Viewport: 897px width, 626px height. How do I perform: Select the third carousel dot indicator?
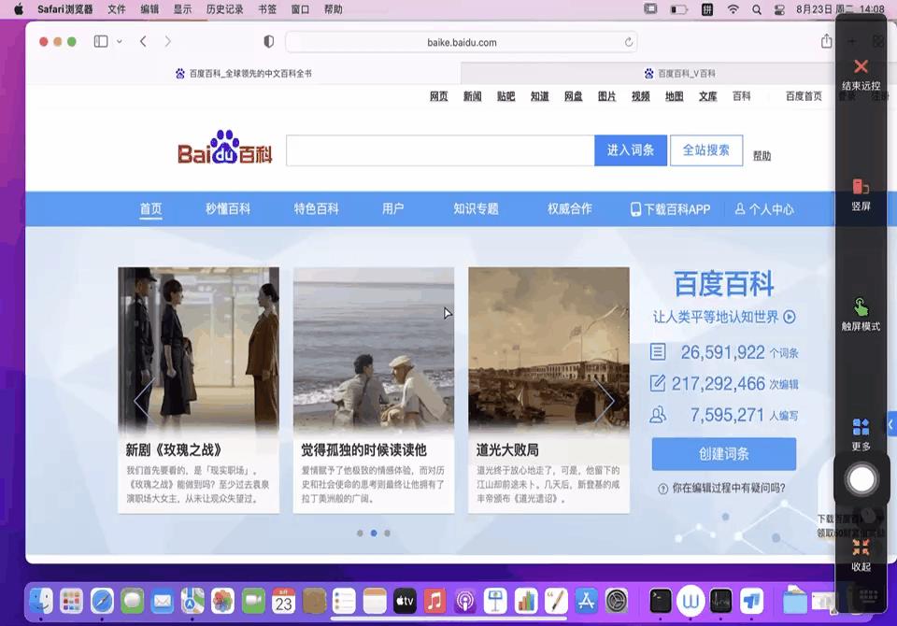pyautogui.click(x=387, y=533)
